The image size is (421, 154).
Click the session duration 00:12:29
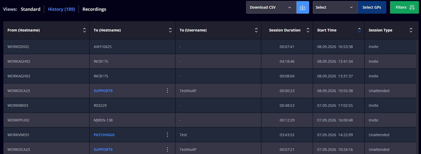tap(287, 120)
